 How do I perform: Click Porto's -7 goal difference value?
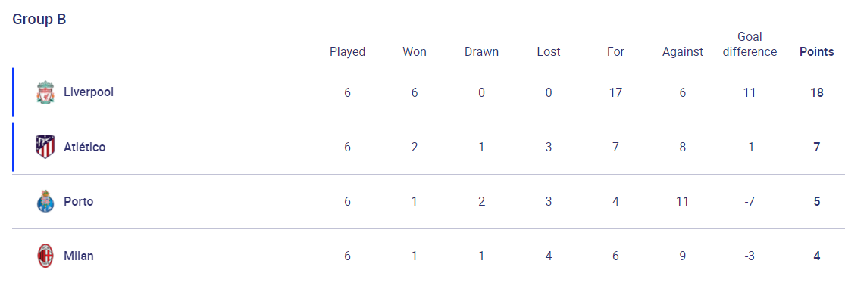pos(750,202)
